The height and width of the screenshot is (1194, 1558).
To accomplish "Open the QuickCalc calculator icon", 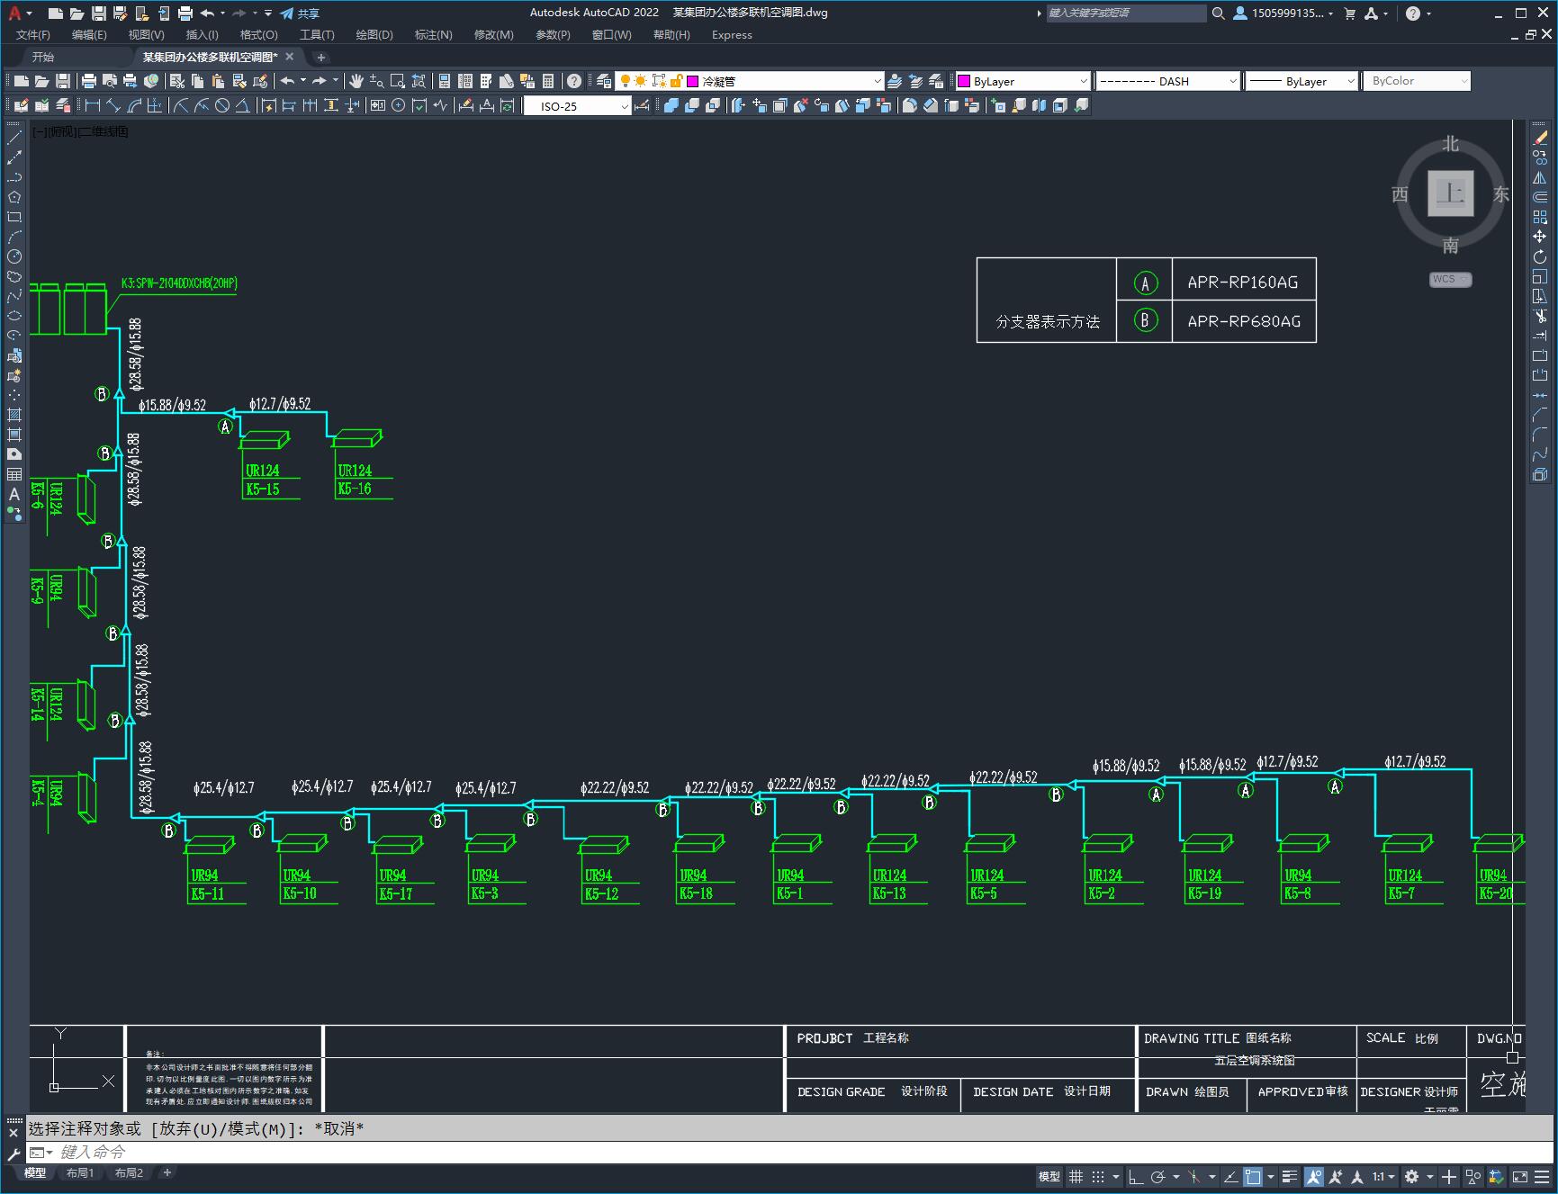I will (547, 81).
